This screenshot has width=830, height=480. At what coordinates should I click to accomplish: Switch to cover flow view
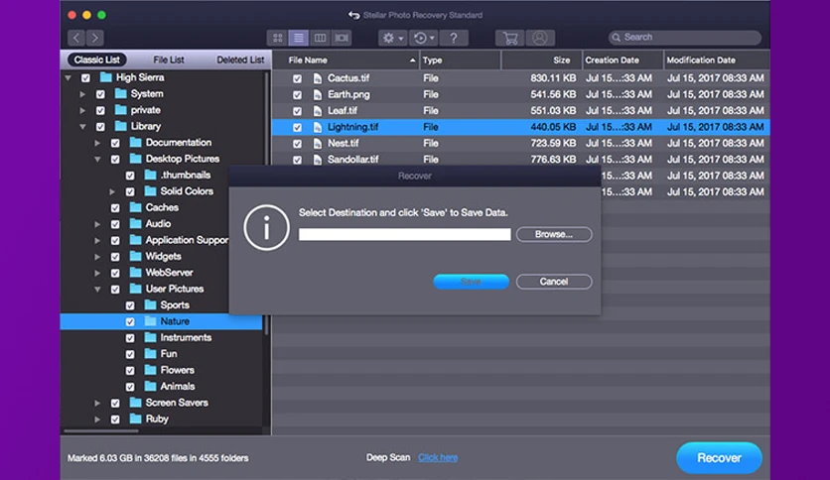tap(342, 38)
